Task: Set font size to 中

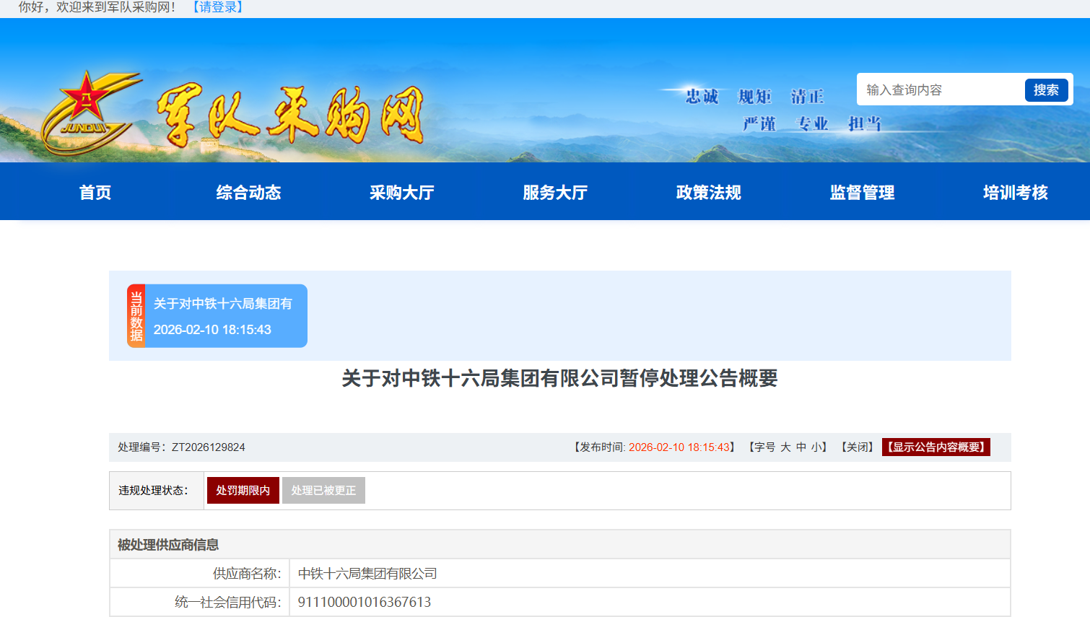Action: 801,447
